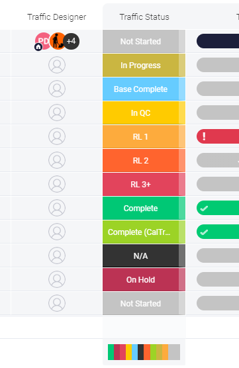
Task: Click the On Hold status cell
Action: point(144,279)
